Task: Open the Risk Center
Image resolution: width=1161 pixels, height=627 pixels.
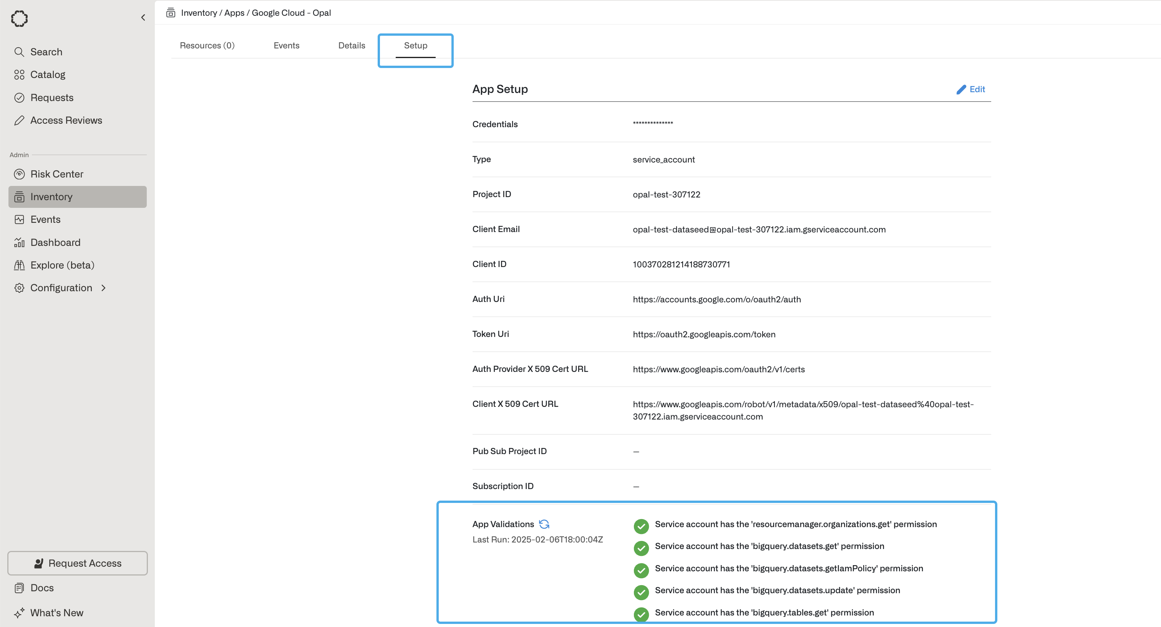Action: click(x=56, y=174)
